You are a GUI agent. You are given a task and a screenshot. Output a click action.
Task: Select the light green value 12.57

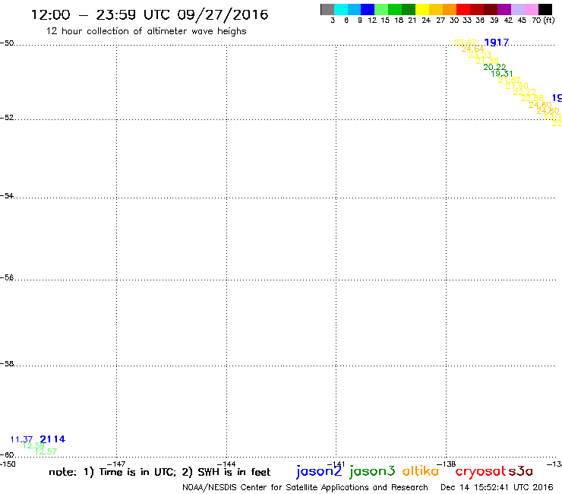coord(46,451)
